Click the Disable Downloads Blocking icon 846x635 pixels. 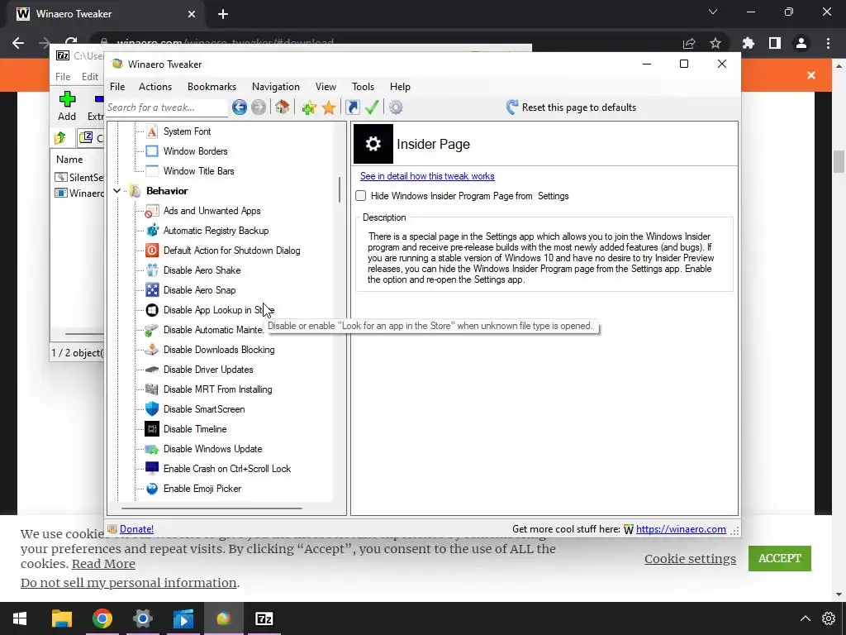click(152, 350)
